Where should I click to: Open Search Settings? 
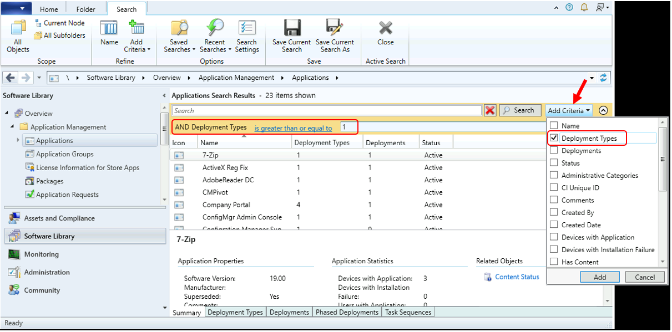[x=246, y=35]
